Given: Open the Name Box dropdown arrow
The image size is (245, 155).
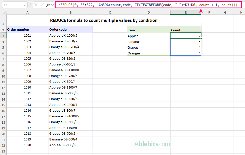Looking at the screenshot, I should (x=25, y=5).
